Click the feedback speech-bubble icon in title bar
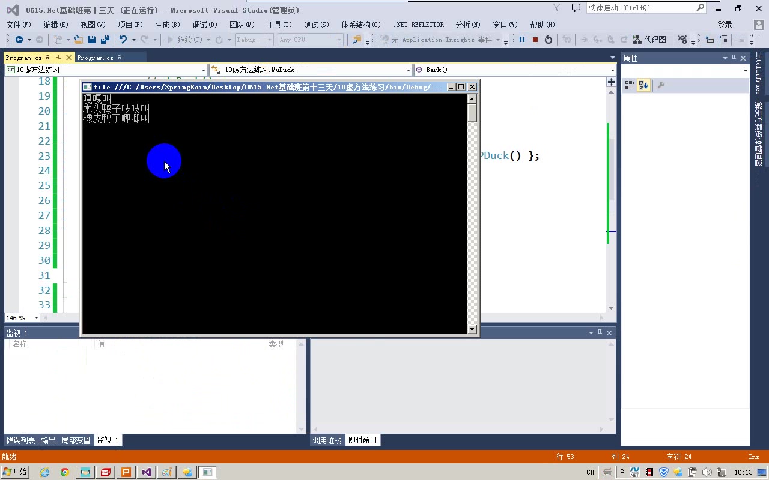Screen dimensions: 769x480 coord(576,8)
